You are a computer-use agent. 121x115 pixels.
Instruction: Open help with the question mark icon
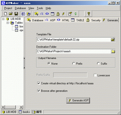point(89,14)
